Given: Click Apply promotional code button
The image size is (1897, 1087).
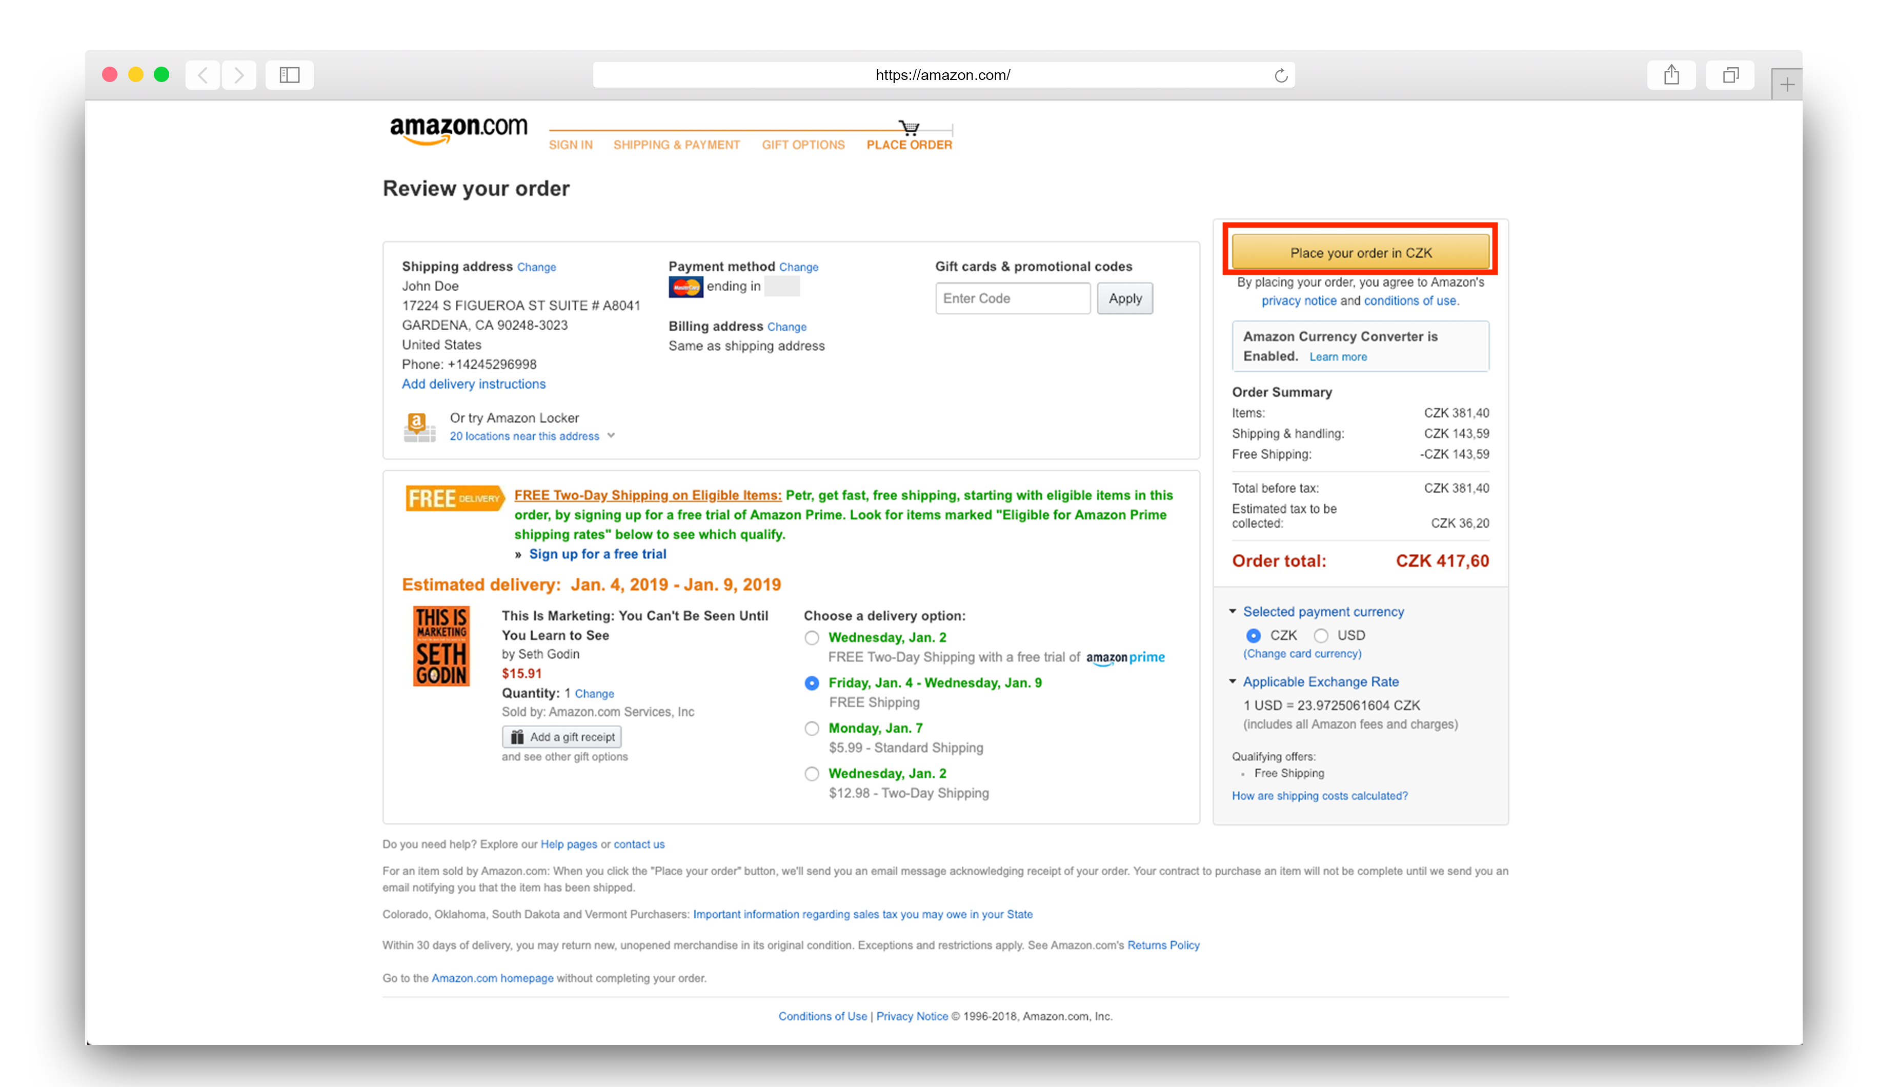Looking at the screenshot, I should pos(1123,297).
